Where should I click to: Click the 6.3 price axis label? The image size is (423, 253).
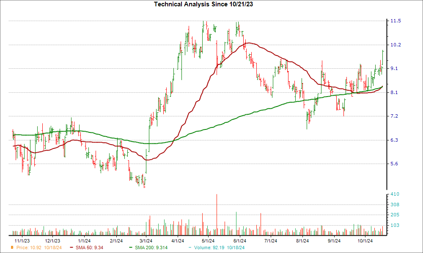pos(394,140)
